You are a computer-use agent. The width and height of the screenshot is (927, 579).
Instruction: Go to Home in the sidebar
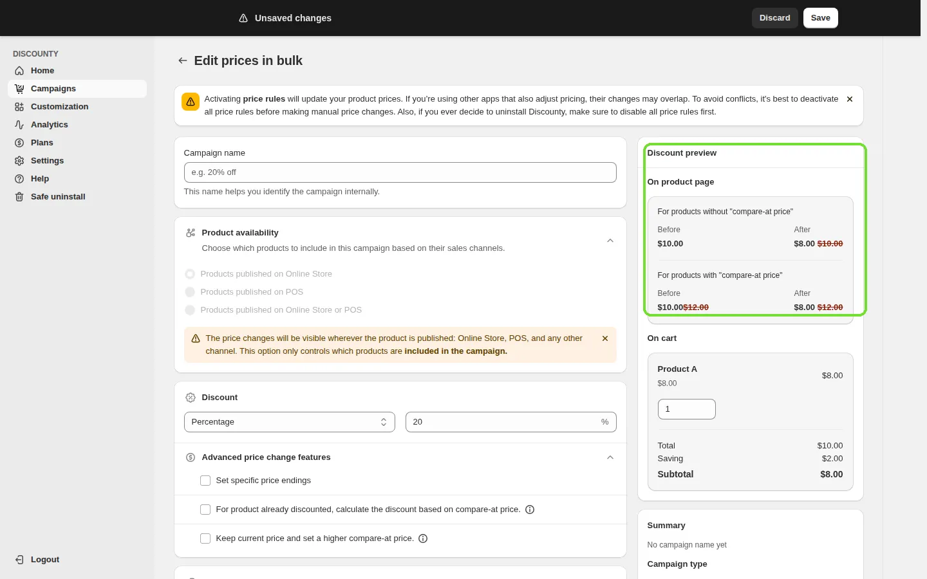[x=77, y=71]
